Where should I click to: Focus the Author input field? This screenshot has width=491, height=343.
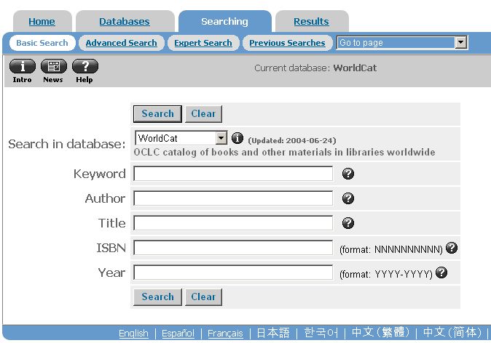click(233, 198)
